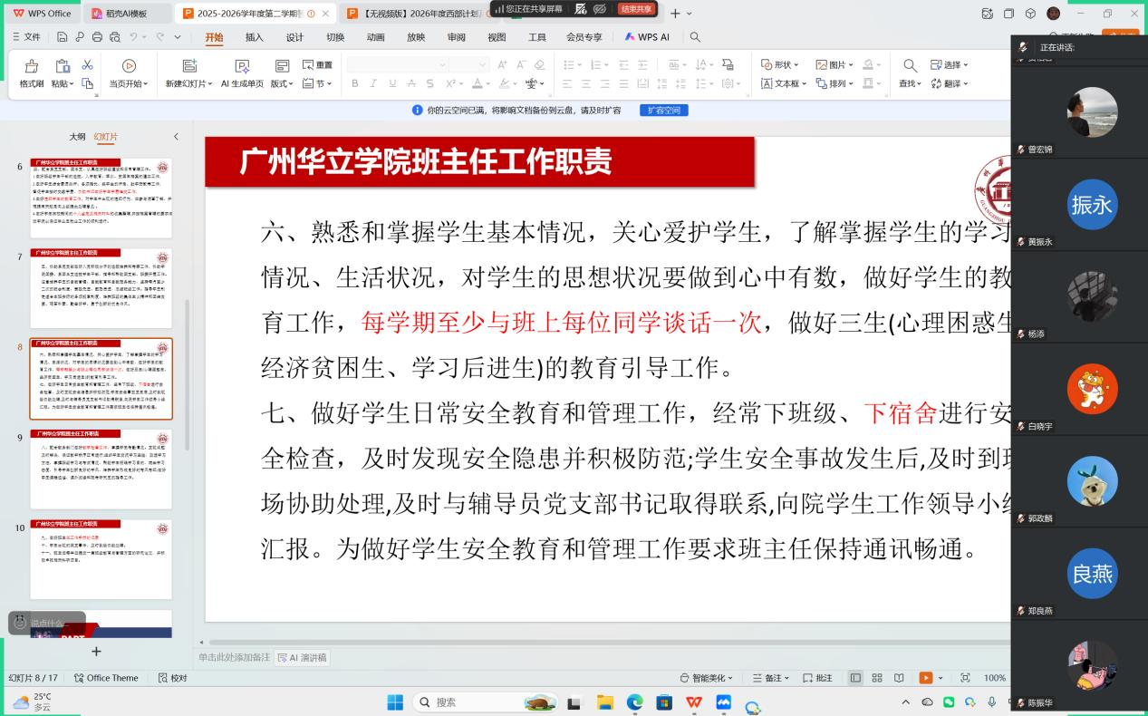Click the New Slide (新建幻灯片) icon
The image size is (1148, 716).
coord(189,67)
